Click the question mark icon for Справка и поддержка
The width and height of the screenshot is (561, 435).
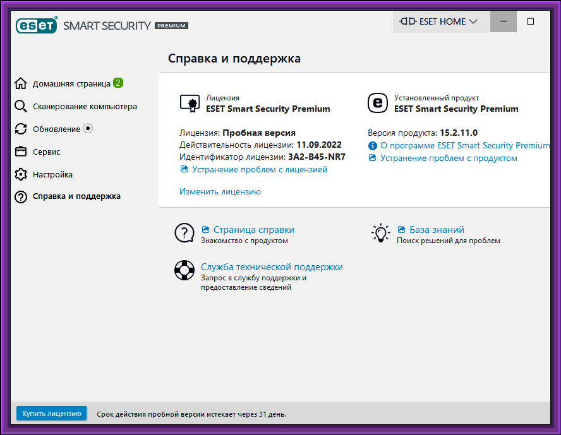pyautogui.click(x=21, y=197)
